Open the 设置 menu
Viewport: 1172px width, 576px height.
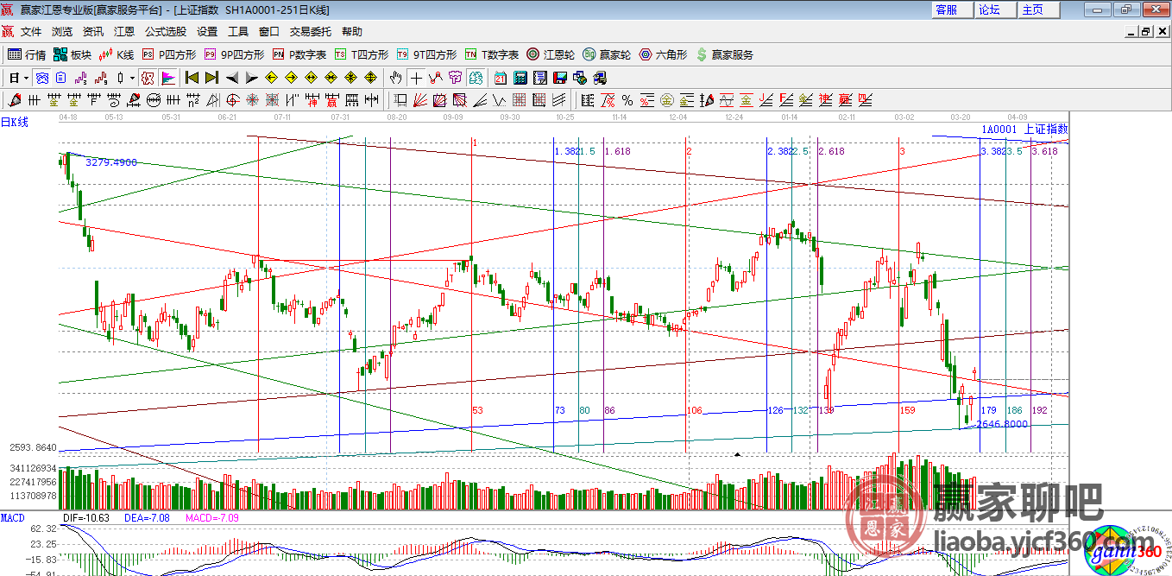point(207,32)
